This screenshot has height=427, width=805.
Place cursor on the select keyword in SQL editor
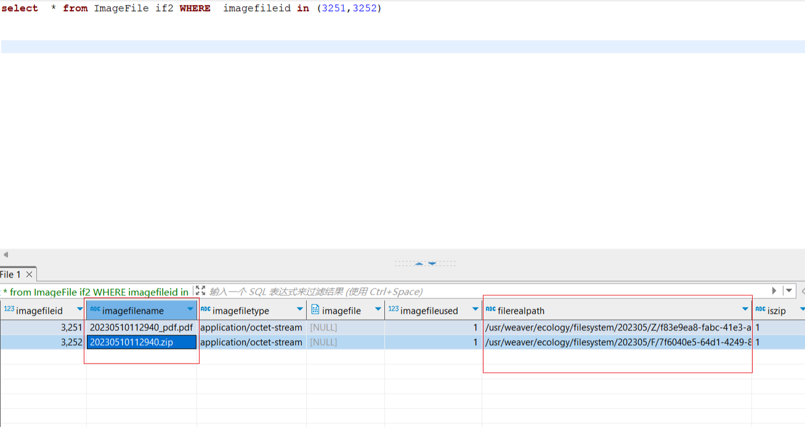pos(20,9)
